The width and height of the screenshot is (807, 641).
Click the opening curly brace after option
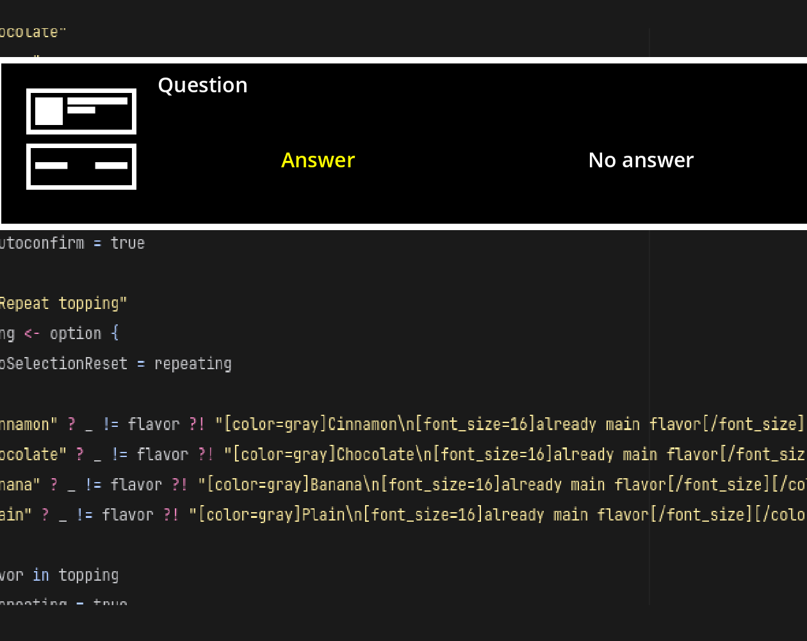(x=115, y=333)
